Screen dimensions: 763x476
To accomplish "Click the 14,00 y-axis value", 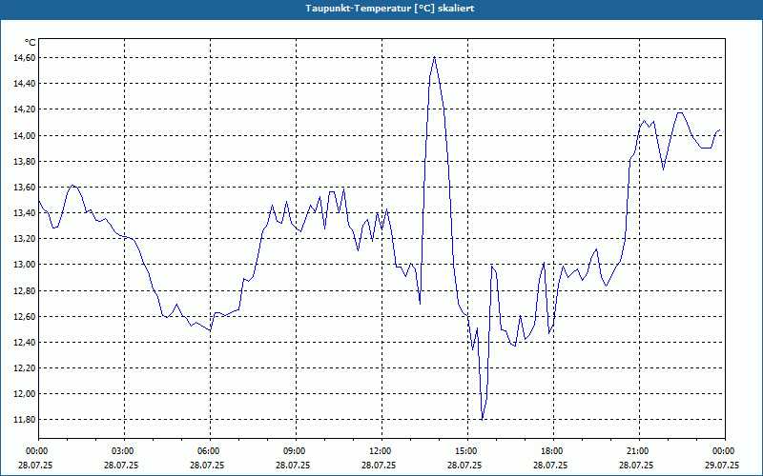I will 26,135.
